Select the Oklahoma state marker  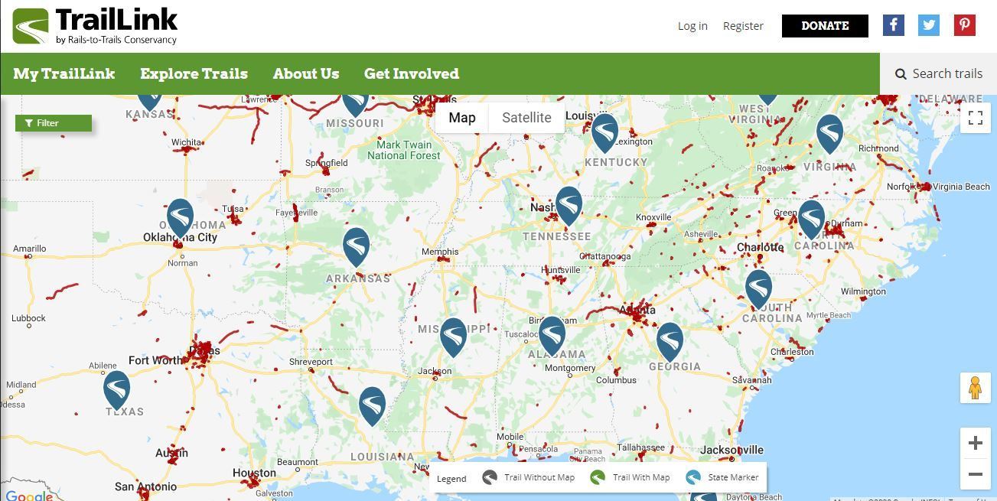click(180, 218)
